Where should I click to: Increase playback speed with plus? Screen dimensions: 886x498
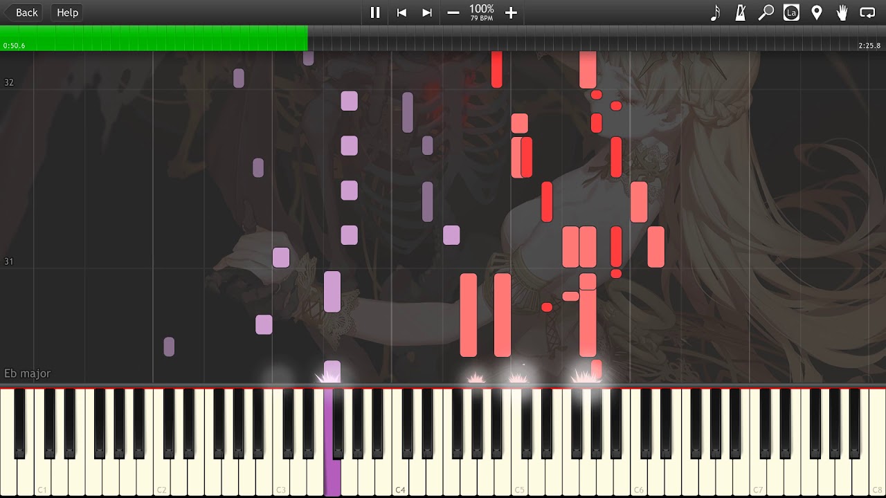click(x=511, y=12)
